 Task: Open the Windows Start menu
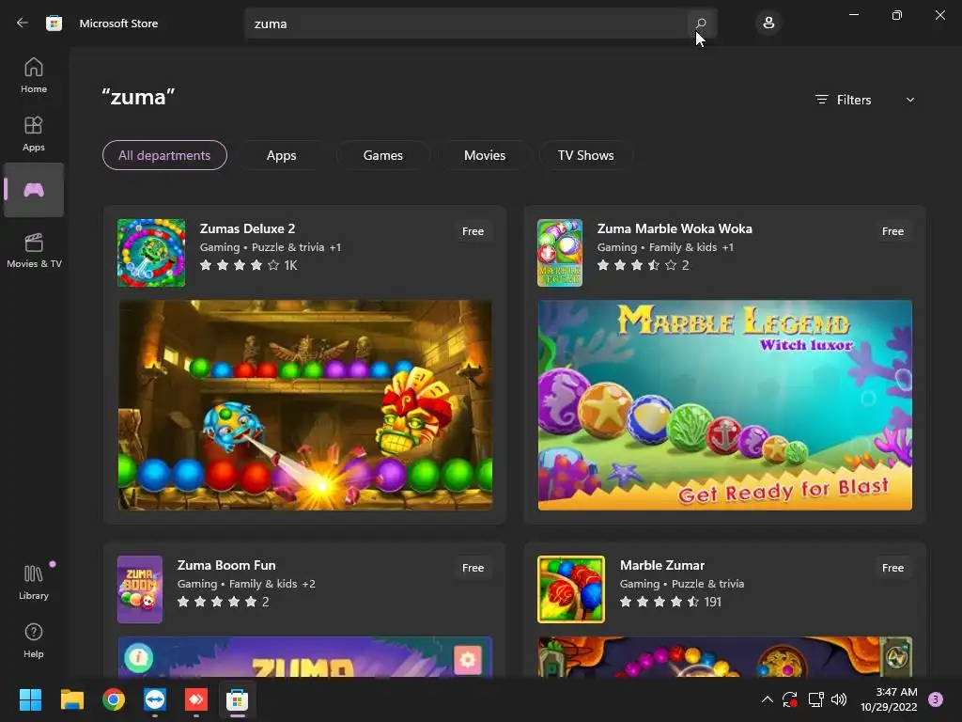pos(30,699)
